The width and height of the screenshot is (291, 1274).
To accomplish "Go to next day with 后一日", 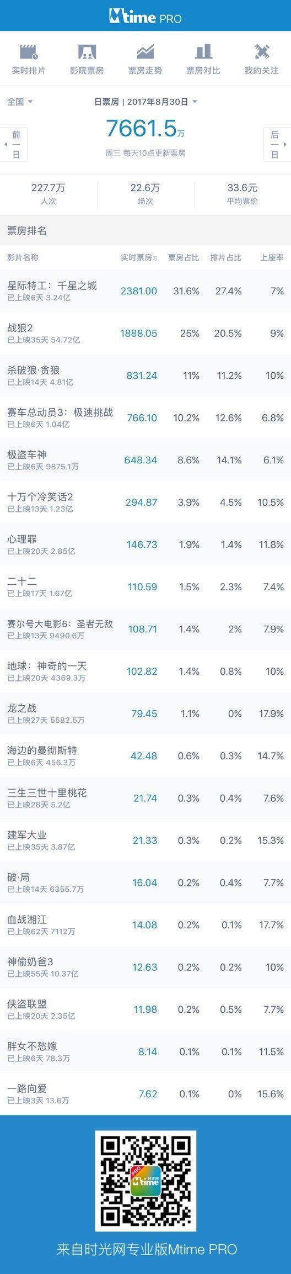I will (277, 145).
